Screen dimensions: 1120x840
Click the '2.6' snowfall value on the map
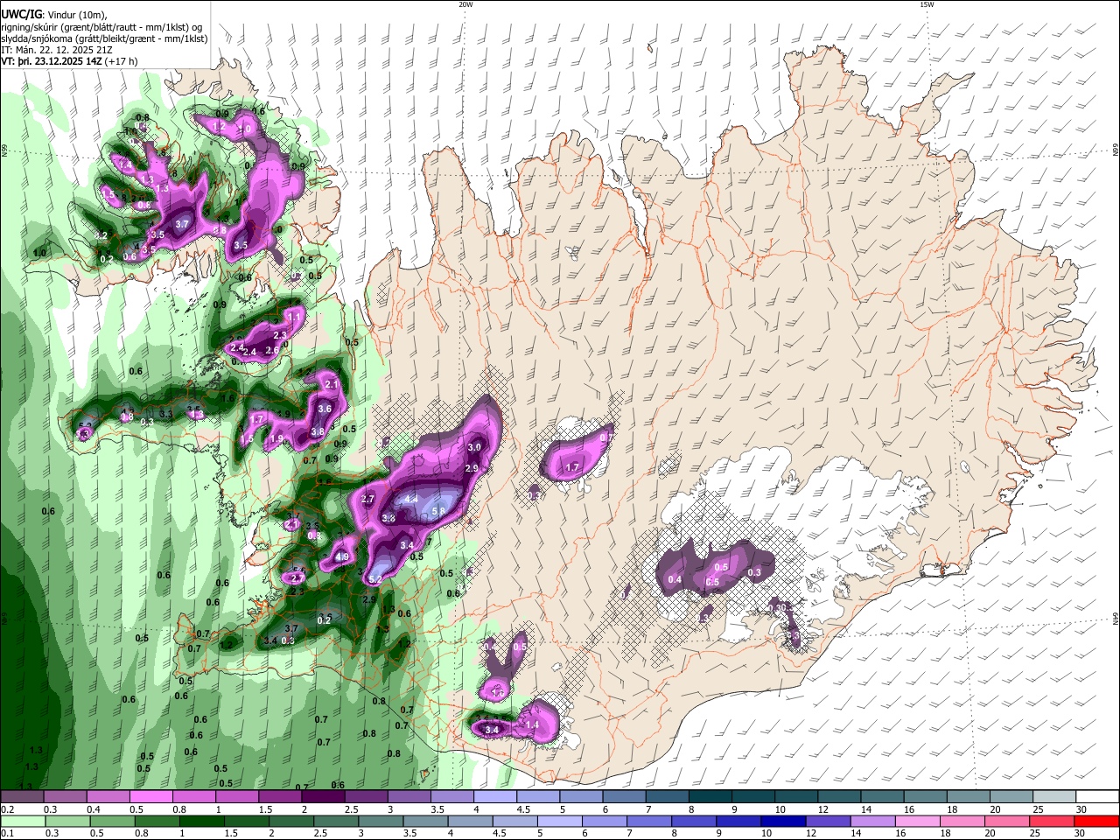[x=272, y=351]
